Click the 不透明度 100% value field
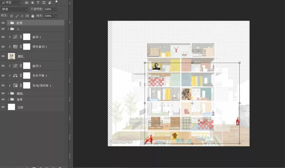Image resolution: width=285 pixels, height=168 pixels. [49, 9]
